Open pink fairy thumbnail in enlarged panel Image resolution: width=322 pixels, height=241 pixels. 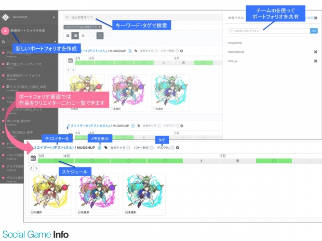[97, 191]
